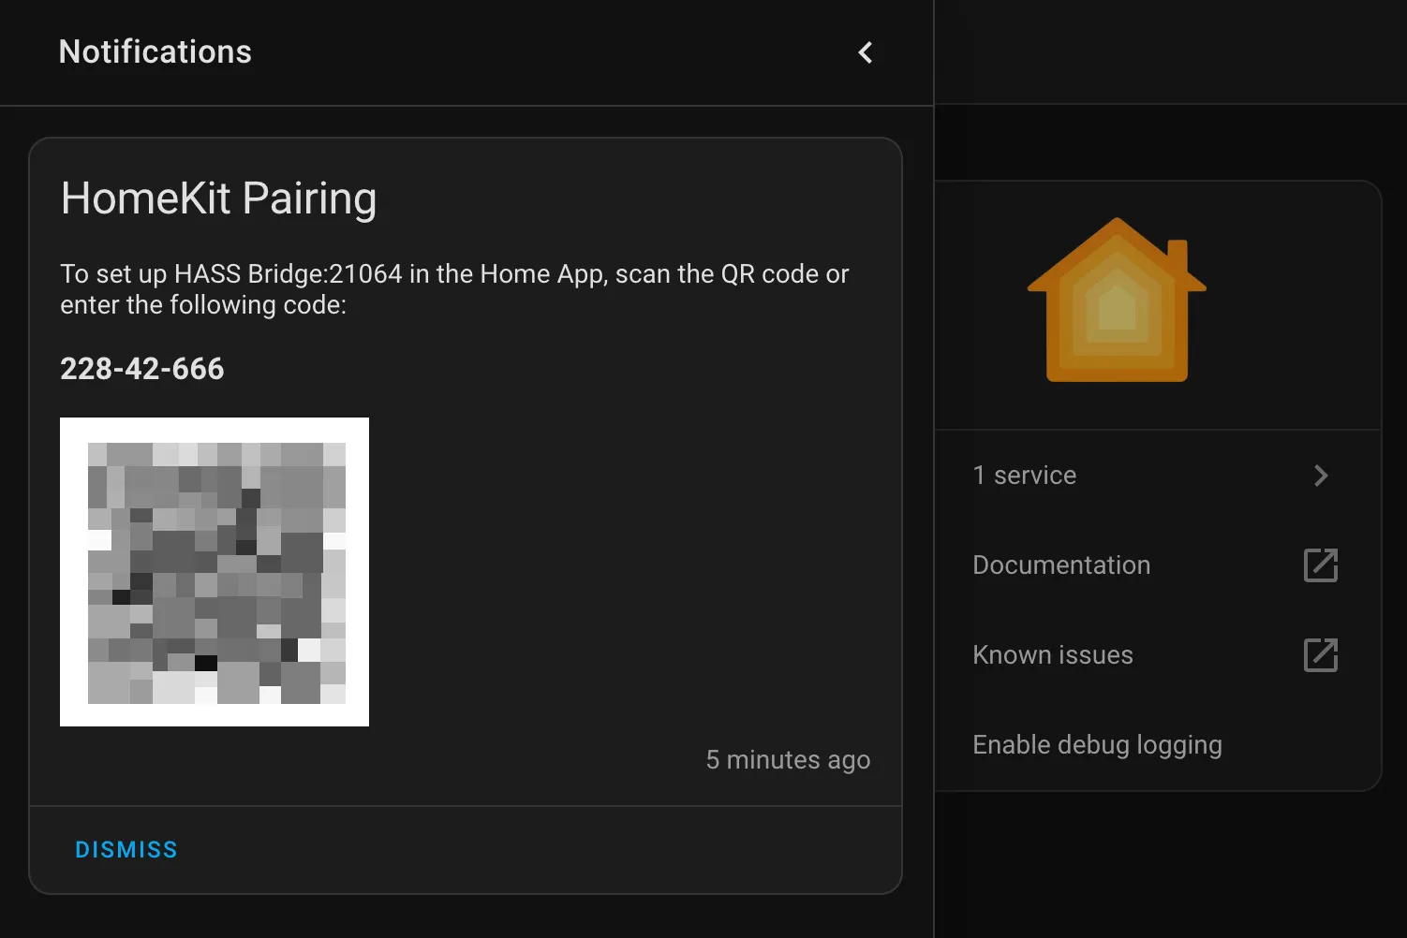1407x938 pixels.
Task: Click the HomeKit pairing QR code image
Action: point(215,572)
